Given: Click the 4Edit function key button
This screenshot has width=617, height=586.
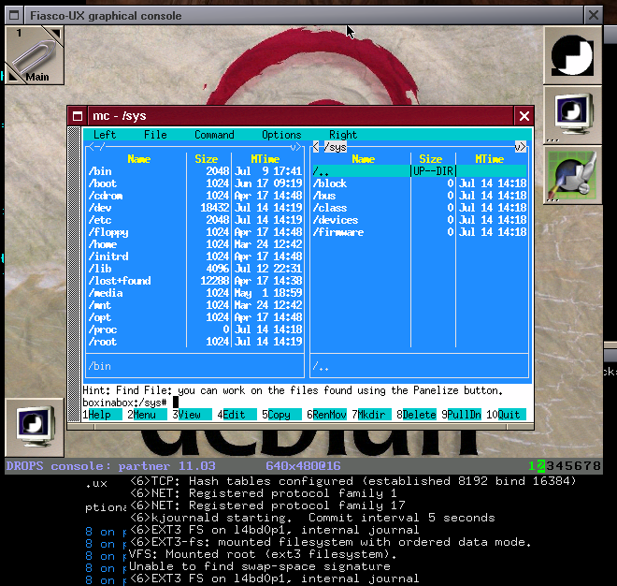Looking at the screenshot, I should coord(237,415).
